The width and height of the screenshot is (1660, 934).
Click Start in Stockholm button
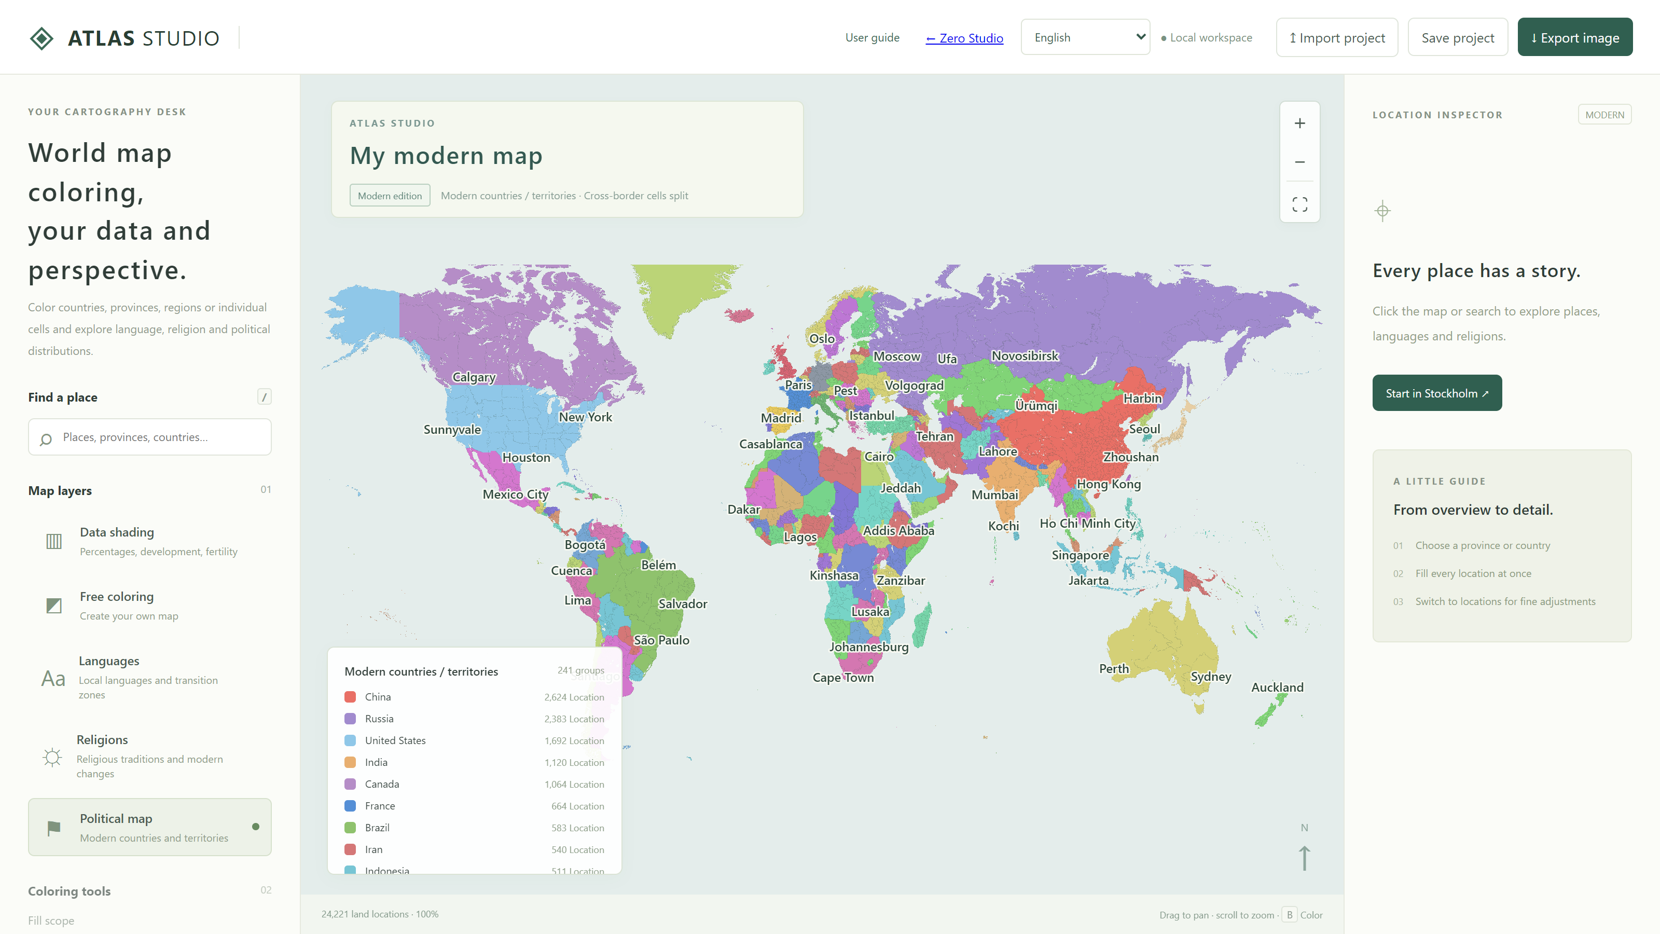(1437, 393)
